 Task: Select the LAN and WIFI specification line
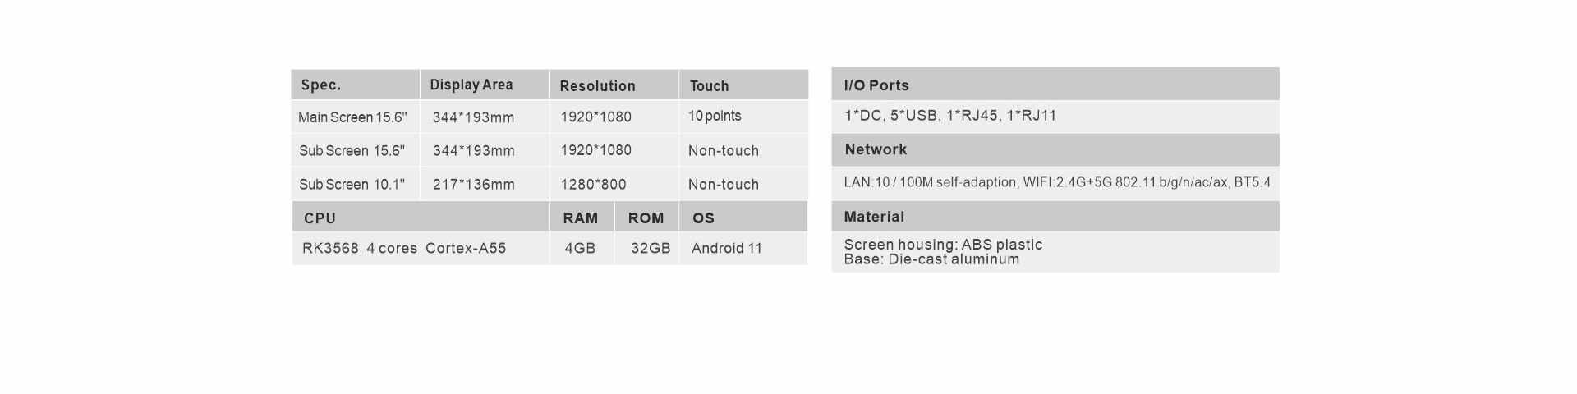point(1057,182)
